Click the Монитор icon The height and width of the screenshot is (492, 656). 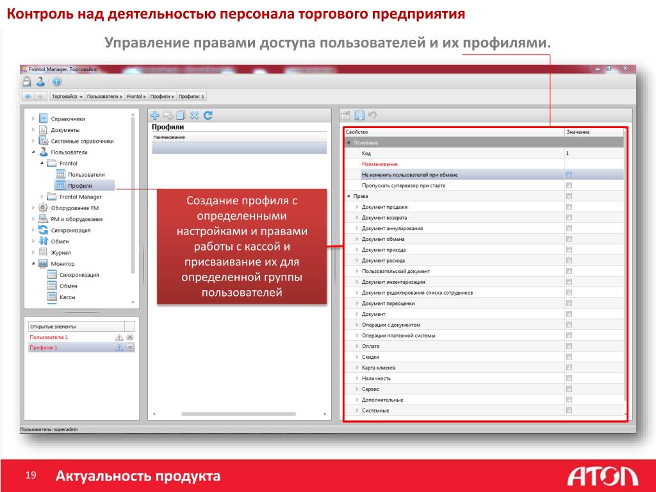click(43, 263)
